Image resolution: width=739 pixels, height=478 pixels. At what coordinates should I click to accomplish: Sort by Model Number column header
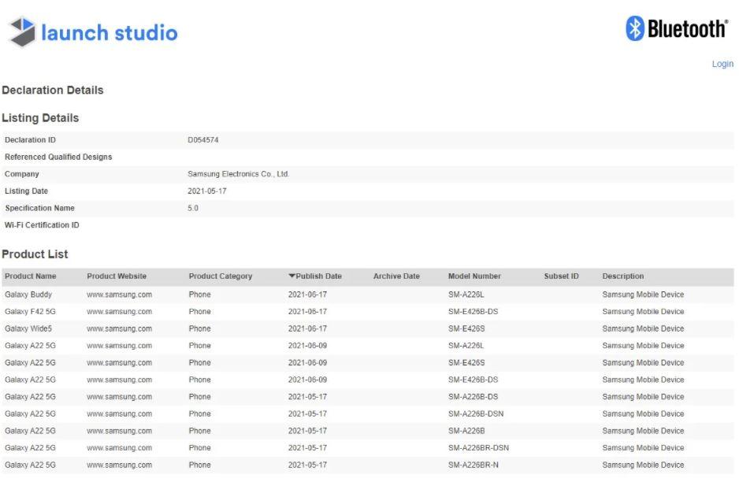[474, 276]
